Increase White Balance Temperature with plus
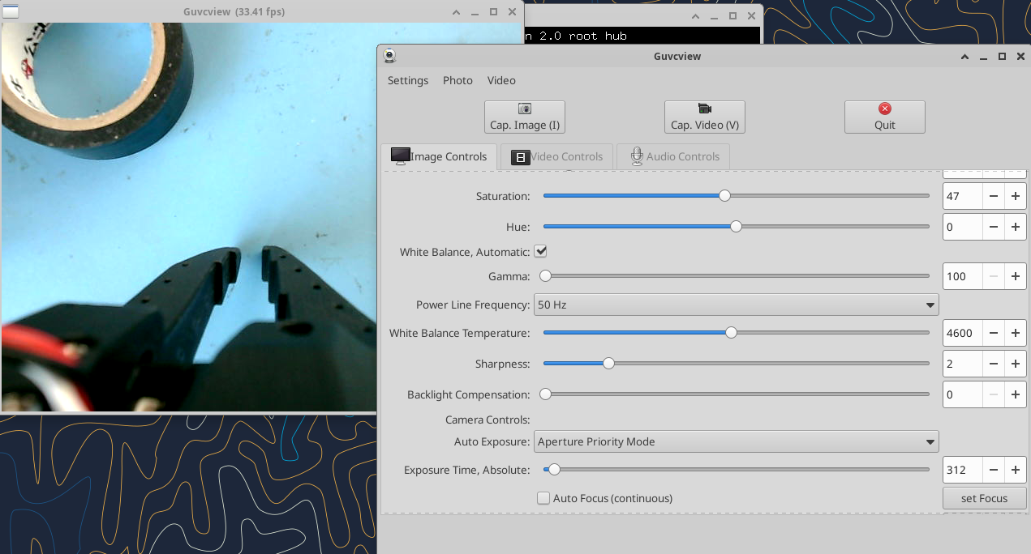This screenshot has width=1031, height=554. click(1016, 333)
